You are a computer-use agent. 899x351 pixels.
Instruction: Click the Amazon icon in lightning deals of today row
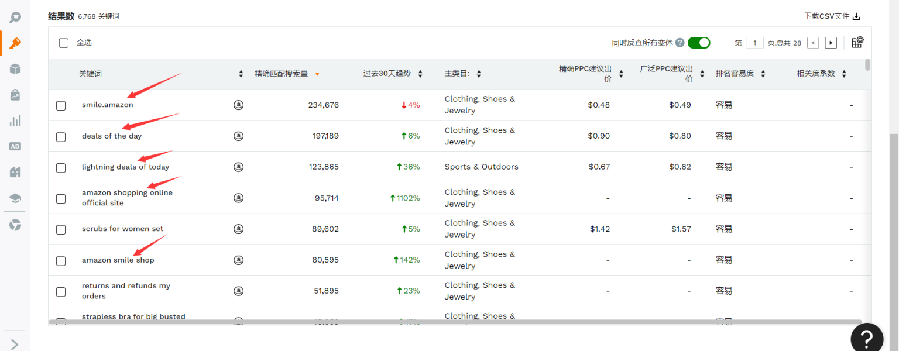238,167
